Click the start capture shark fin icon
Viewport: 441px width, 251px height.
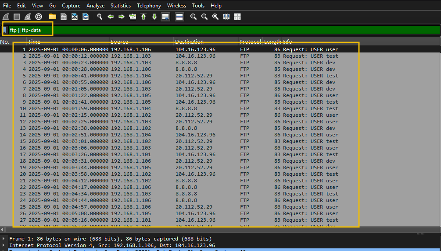[x=5, y=17]
